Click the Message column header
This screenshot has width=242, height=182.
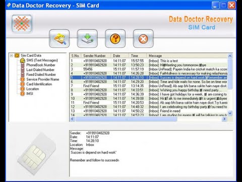point(187,56)
